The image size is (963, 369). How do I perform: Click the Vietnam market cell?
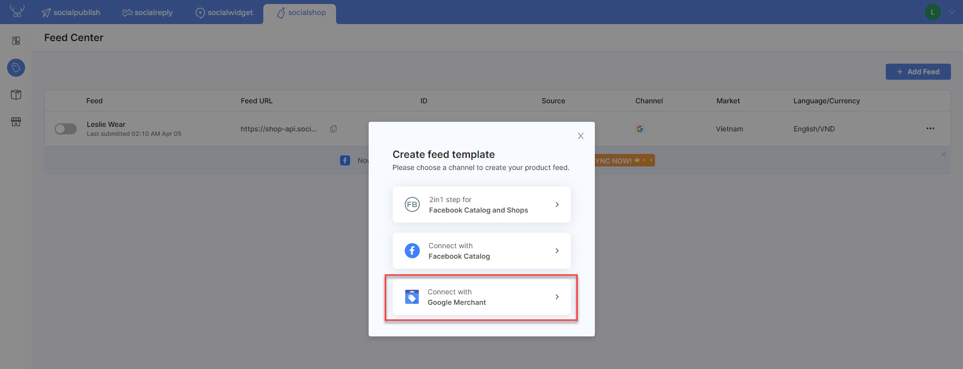point(729,129)
